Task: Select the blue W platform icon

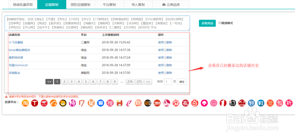Action: (101, 103)
